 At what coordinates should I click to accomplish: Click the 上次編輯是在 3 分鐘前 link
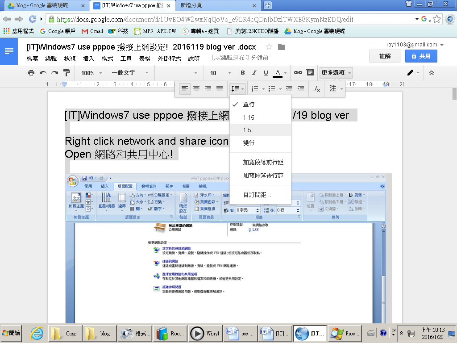239,58
